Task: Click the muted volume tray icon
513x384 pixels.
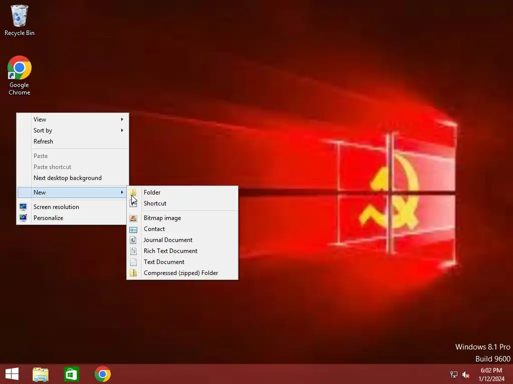Action: point(466,374)
